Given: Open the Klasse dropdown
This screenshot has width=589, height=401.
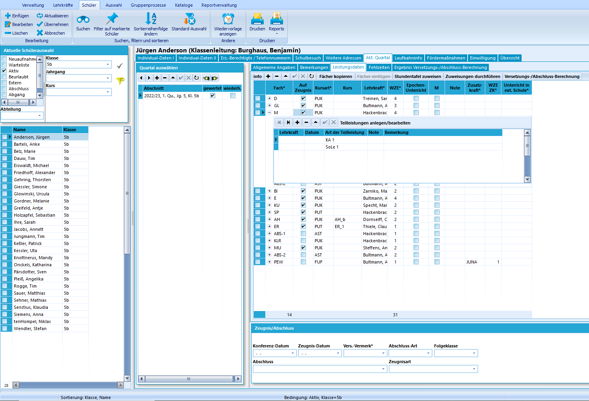Looking at the screenshot, I should point(108,65).
